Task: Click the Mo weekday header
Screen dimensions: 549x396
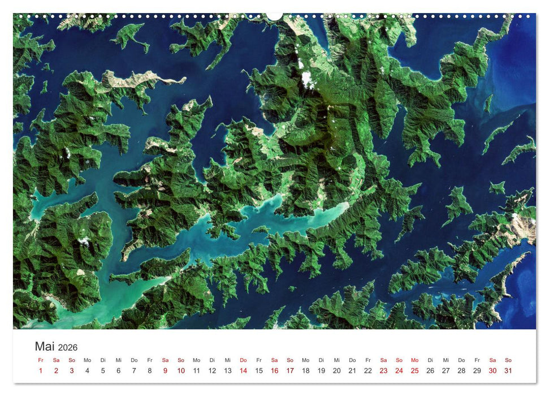Action: click(x=87, y=359)
